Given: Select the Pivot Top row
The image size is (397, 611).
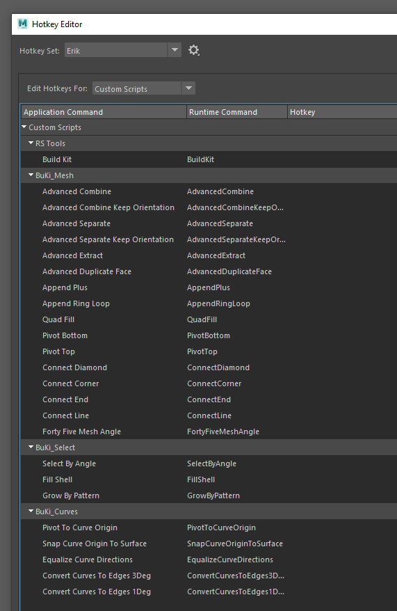Looking at the screenshot, I should click(x=209, y=351).
